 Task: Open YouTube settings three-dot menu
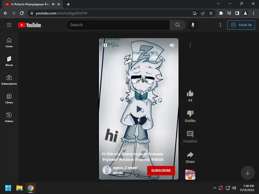click(x=220, y=25)
